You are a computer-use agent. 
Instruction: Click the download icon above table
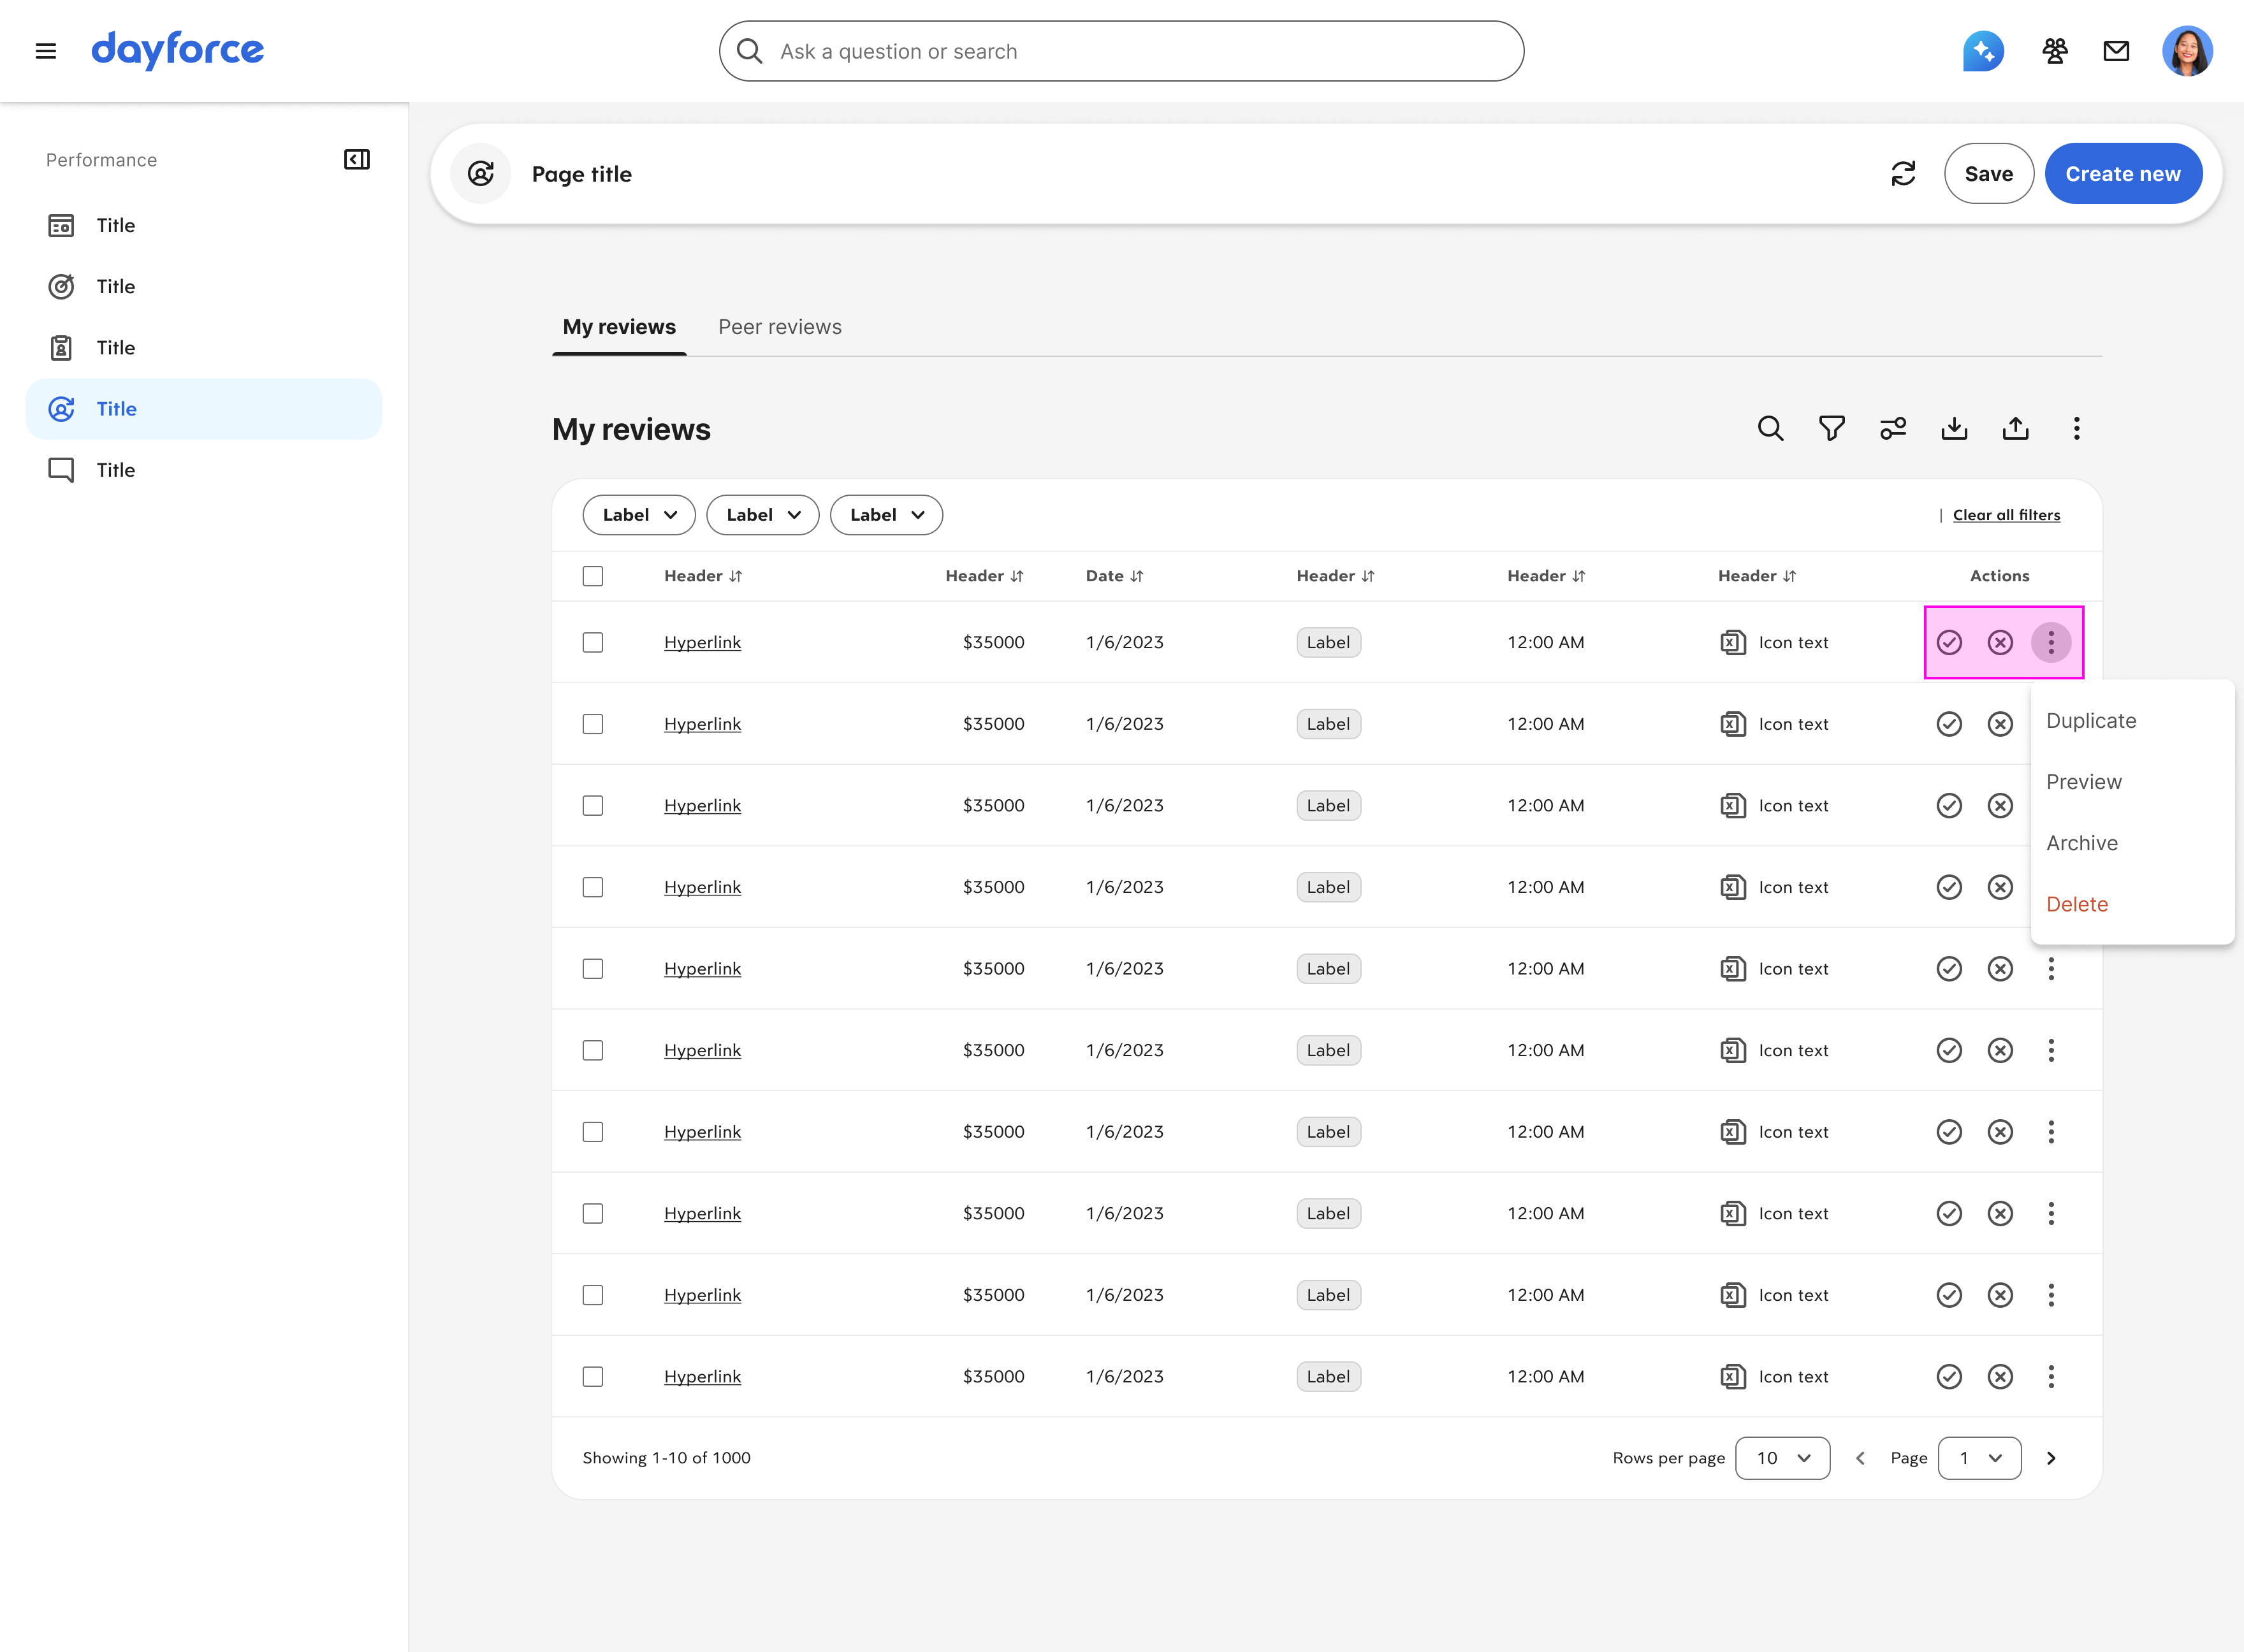coord(1954,429)
